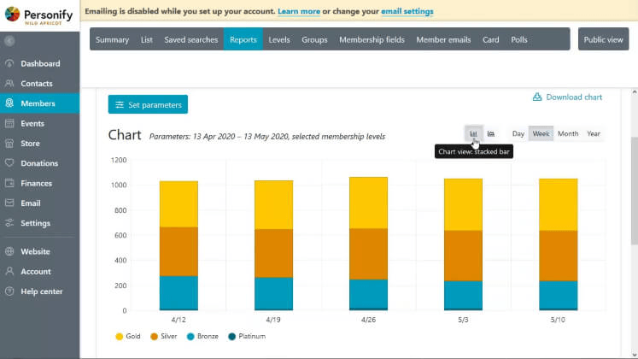Image resolution: width=638 pixels, height=359 pixels.
Task: Select stacked bar chart view icon
Action: (x=474, y=133)
